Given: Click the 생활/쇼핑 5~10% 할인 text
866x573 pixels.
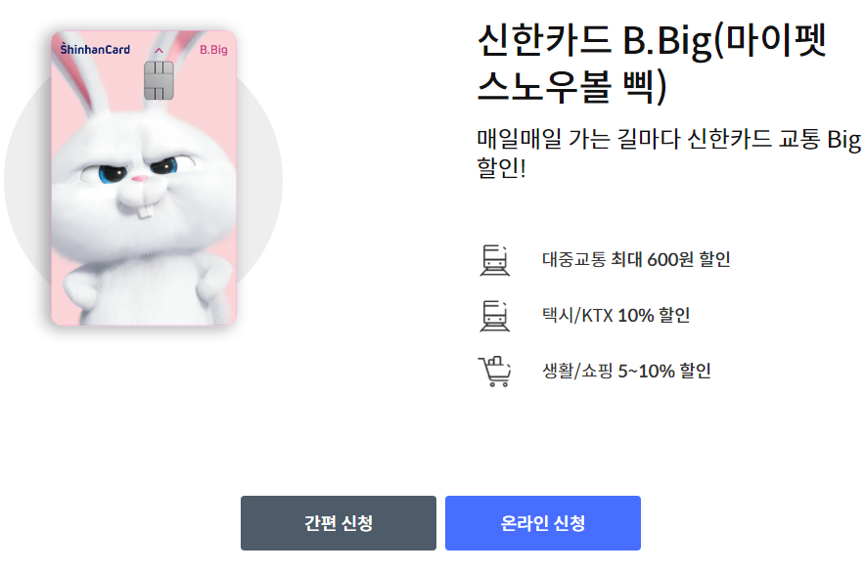Looking at the screenshot, I should pyautogui.click(x=636, y=372).
